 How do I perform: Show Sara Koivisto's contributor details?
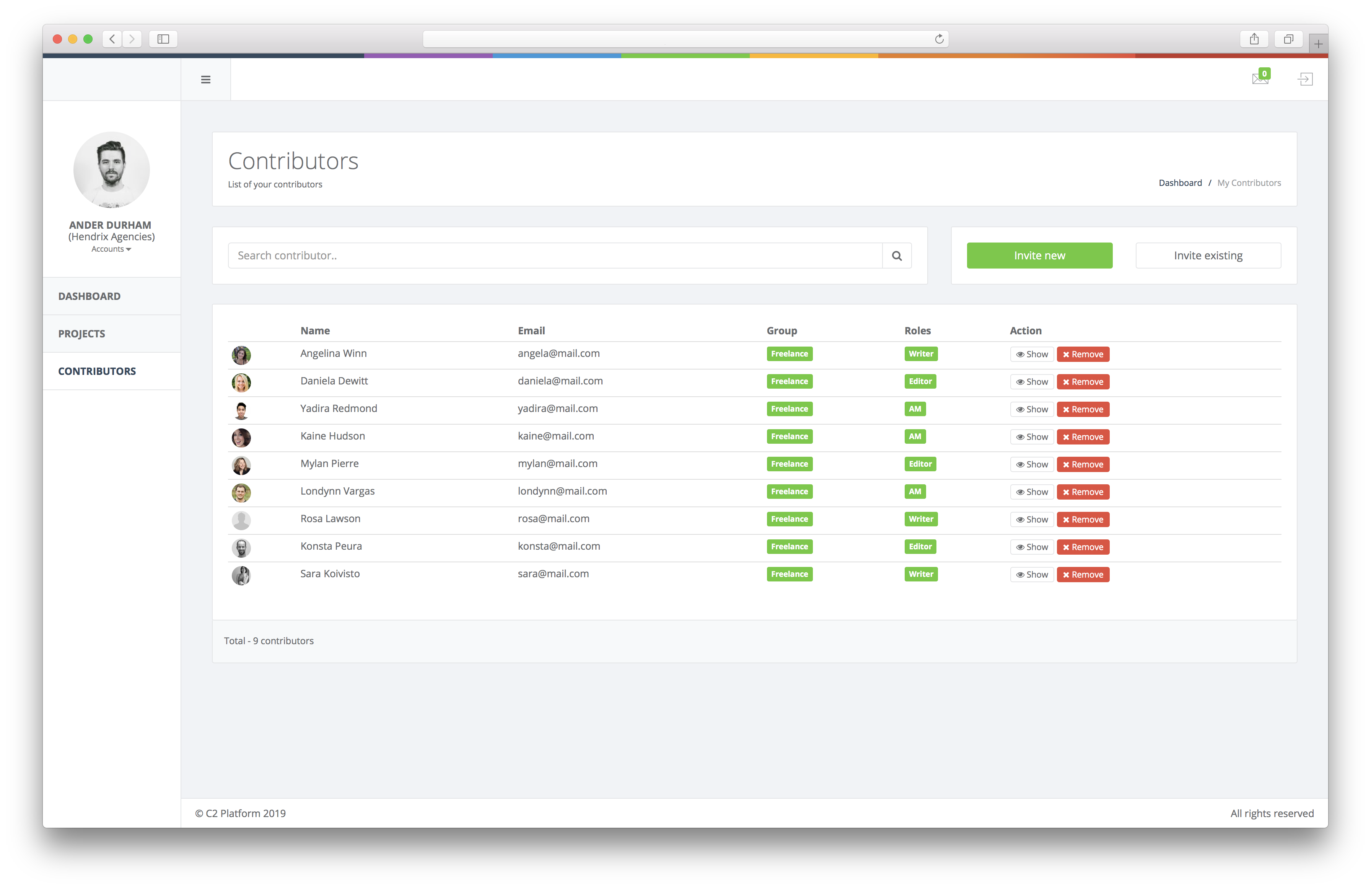click(x=1032, y=575)
